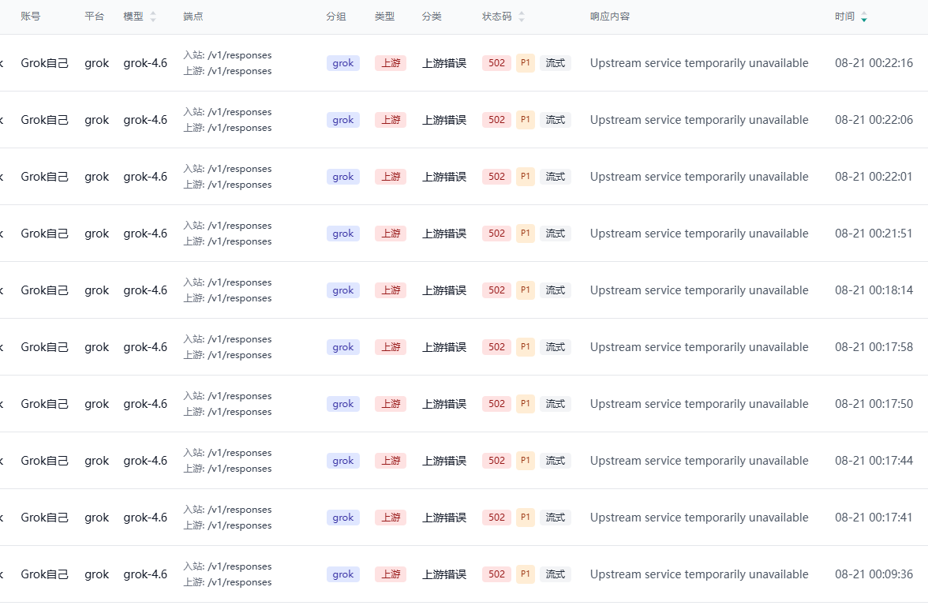Click model grok-4.6 in the 00:18:14 row
Screen dimensions: 928x613
(x=145, y=290)
